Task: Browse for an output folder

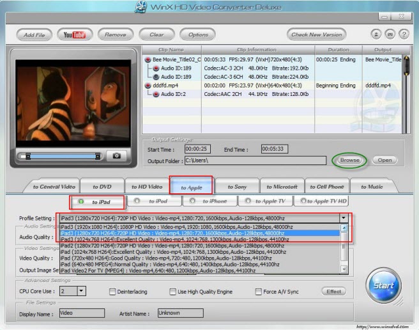Action: (349, 160)
